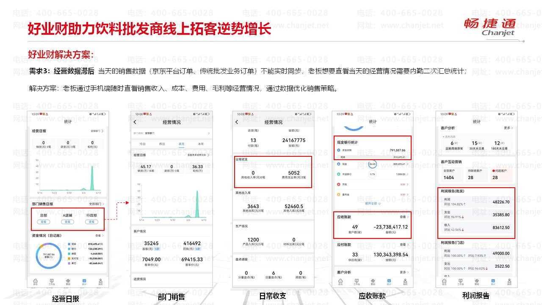Screen dimensions: 542x305
Task: Click the 收入 83612.50 row
Action: (x=477, y=227)
